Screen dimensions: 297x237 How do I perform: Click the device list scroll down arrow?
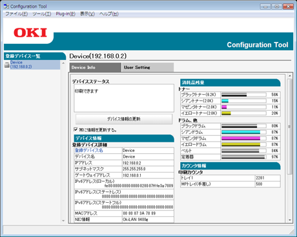pyautogui.click(x=63, y=220)
